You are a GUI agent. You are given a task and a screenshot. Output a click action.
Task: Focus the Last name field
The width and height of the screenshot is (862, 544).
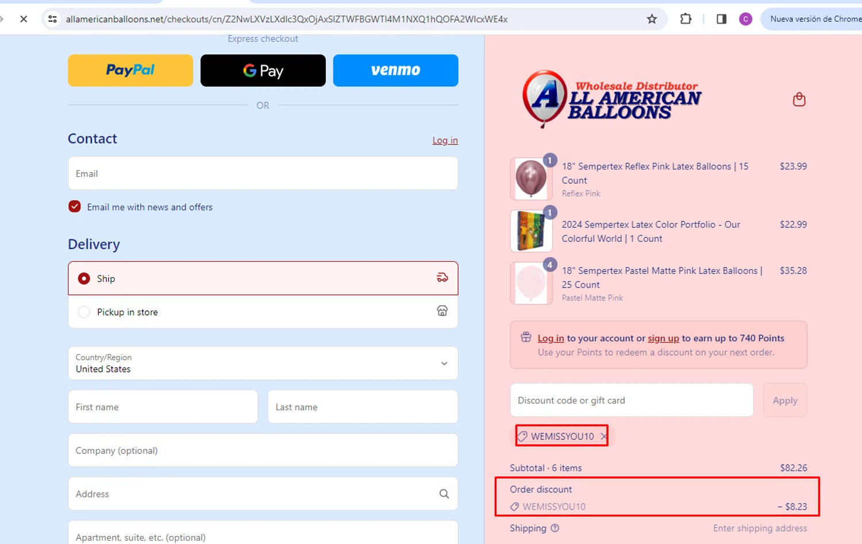pyautogui.click(x=363, y=407)
